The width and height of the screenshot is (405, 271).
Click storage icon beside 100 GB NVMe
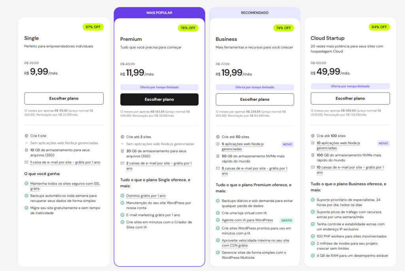(313, 155)
